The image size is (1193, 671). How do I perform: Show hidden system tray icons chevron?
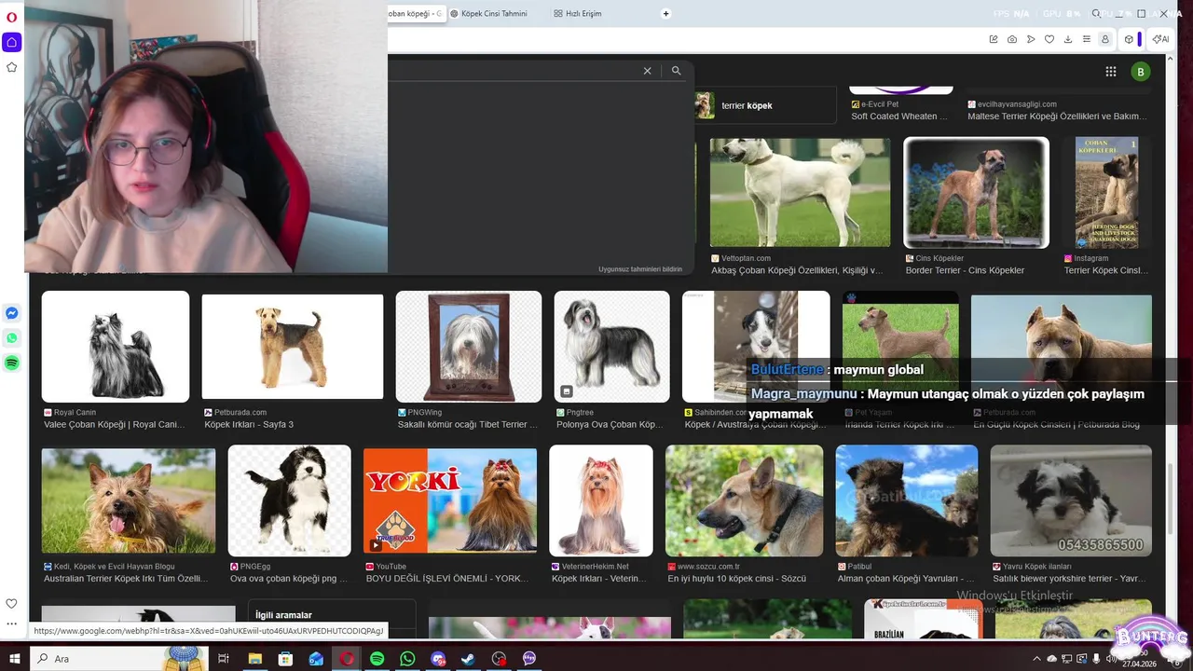pos(1036,659)
